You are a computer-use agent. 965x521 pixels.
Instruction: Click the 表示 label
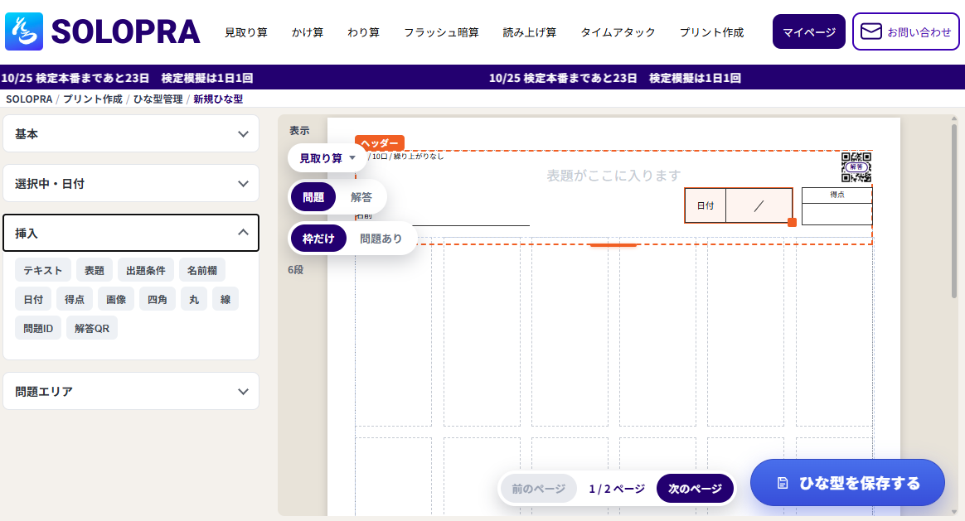point(299,130)
